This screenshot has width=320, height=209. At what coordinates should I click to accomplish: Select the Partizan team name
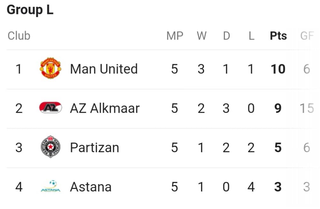pyautogui.click(x=95, y=147)
